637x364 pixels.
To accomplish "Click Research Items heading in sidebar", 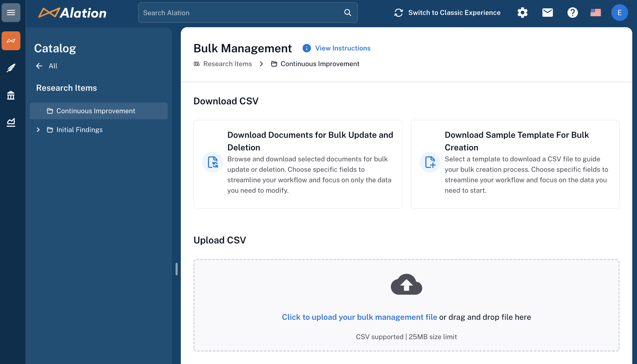I will pos(66,88).
